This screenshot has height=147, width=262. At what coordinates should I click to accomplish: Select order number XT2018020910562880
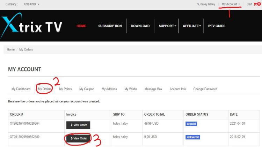tap(25, 137)
